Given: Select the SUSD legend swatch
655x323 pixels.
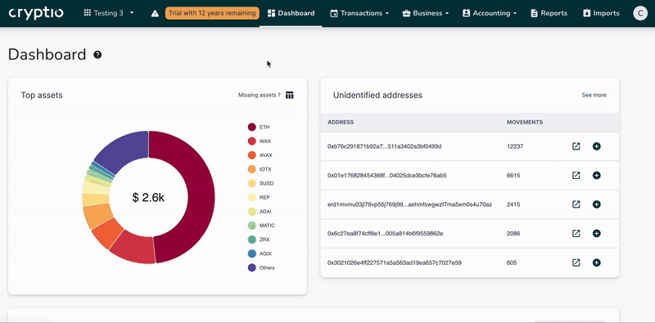Looking at the screenshot, I should tap(252, 183).
